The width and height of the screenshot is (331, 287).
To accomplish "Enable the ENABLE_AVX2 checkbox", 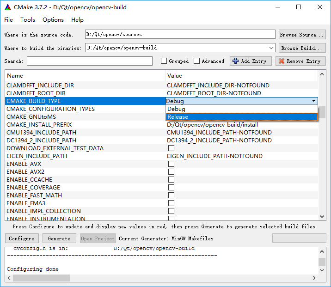I will 171,171.
